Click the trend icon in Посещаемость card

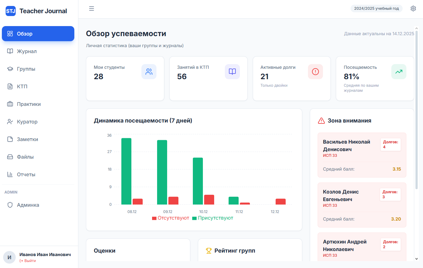(399, 72)
